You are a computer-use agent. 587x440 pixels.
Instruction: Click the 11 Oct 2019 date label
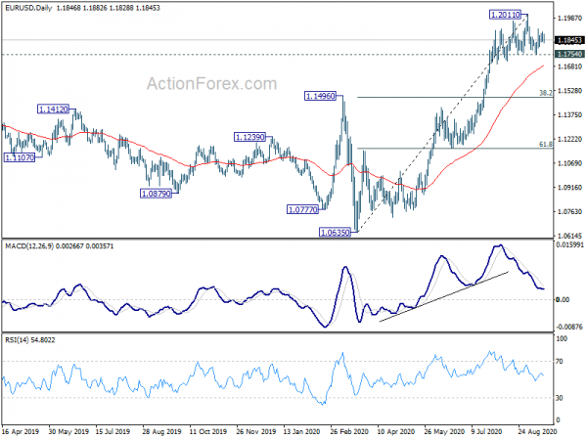coord(208,432)
